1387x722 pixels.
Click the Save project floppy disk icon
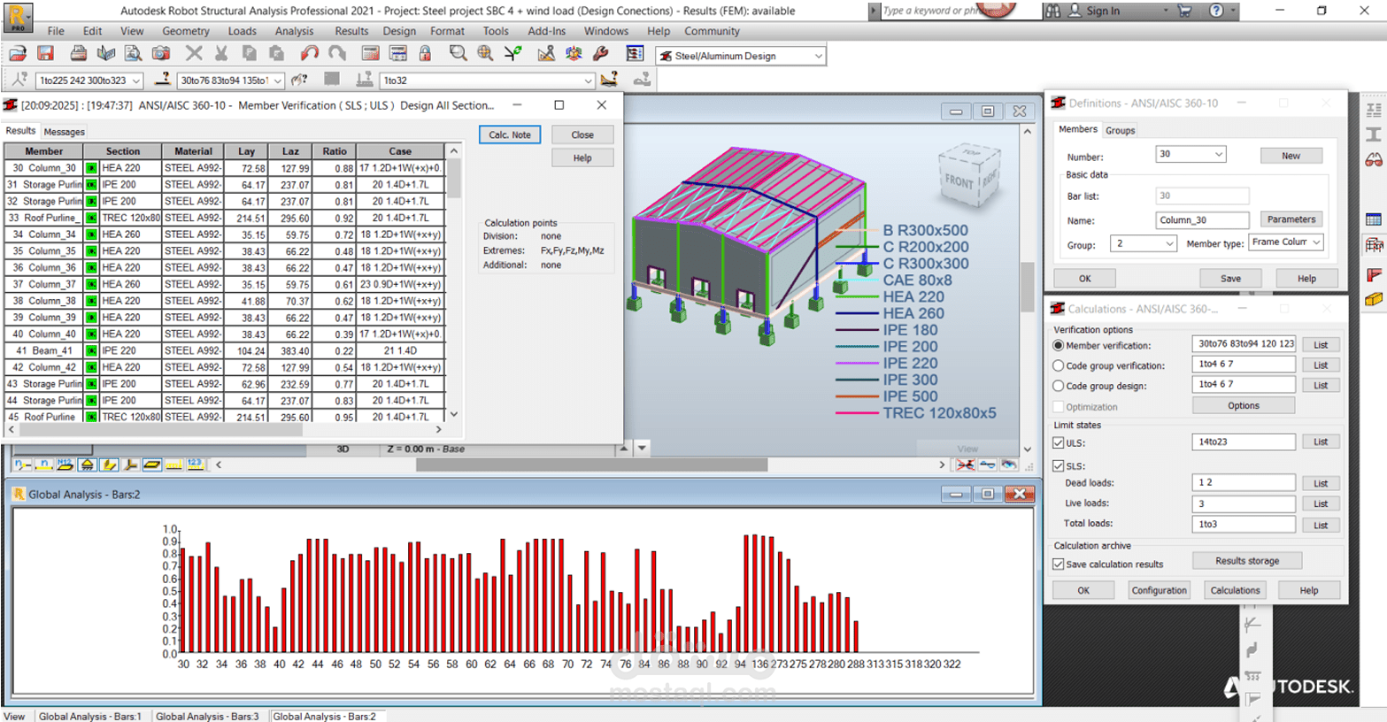pyautogui.click(x=45, y=54)
